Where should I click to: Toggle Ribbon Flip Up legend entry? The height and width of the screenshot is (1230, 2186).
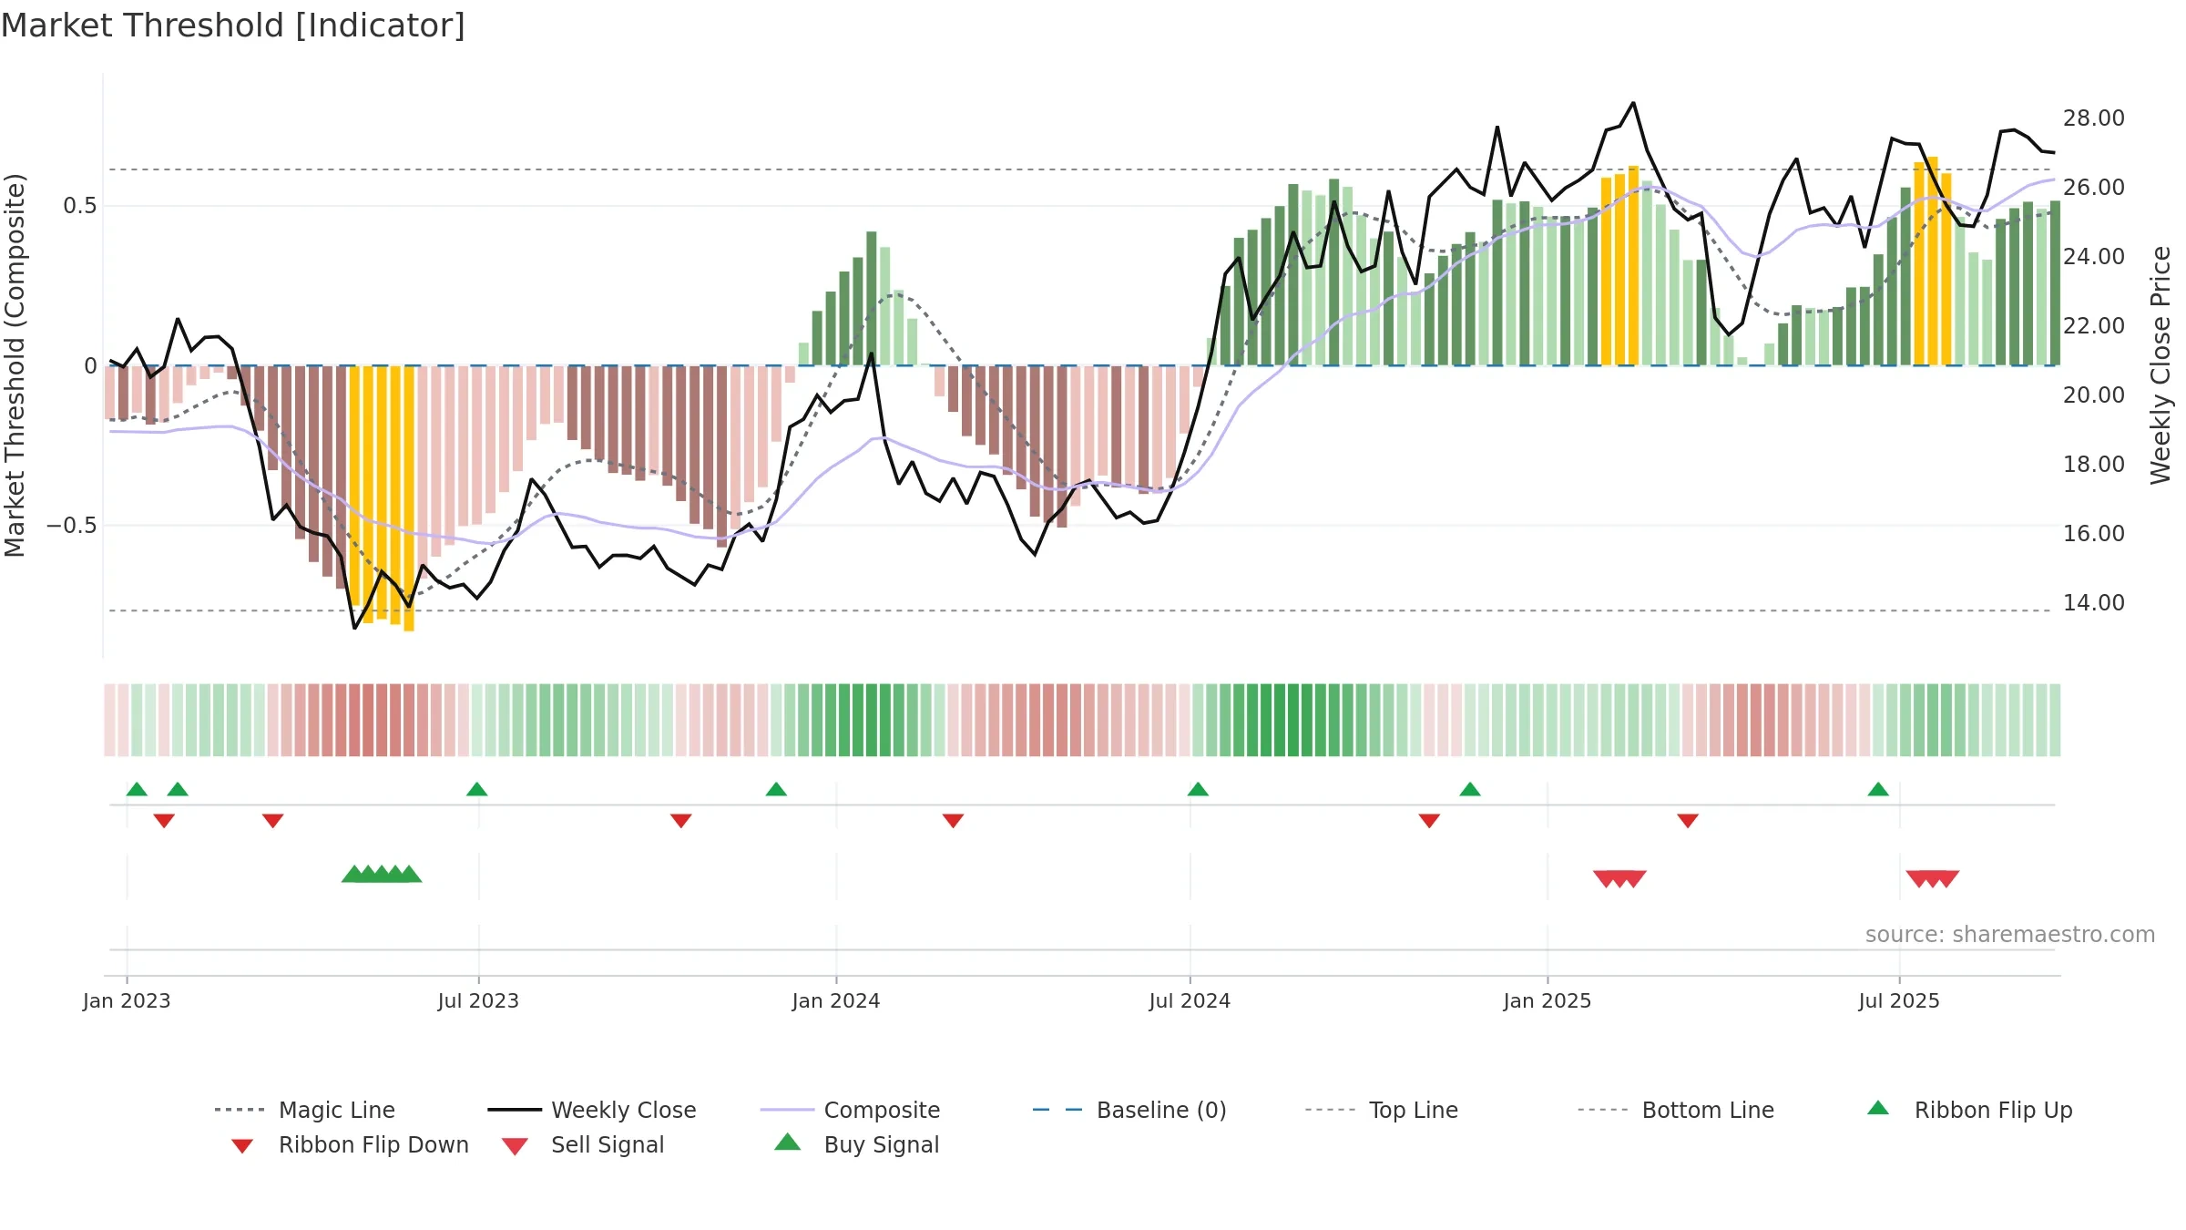click(1969, 1110)
